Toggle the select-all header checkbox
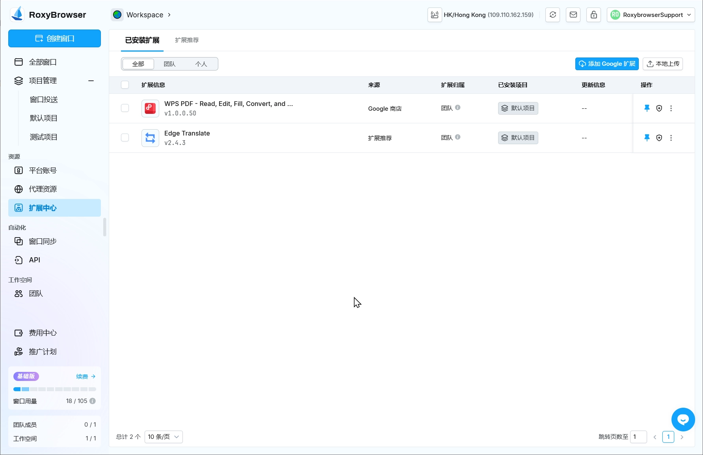The image size is (703, 455). tap(125, 85)
